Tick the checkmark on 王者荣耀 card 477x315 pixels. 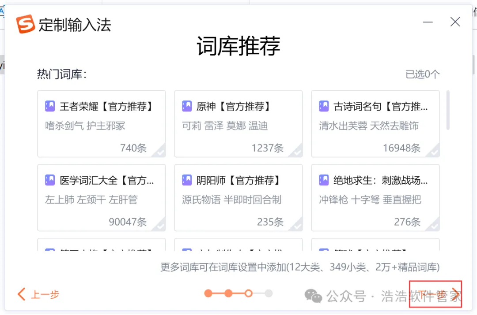(160, 152)
